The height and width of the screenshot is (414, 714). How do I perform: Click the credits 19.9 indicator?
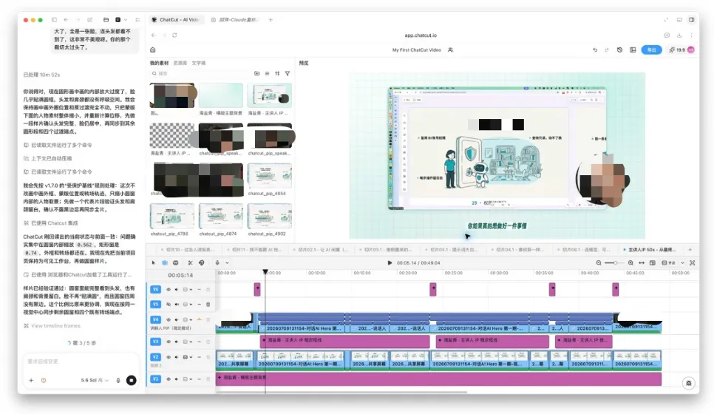pos(676,50)
